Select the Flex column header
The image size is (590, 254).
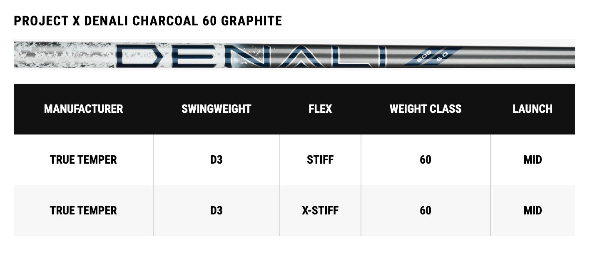(320, 109)
